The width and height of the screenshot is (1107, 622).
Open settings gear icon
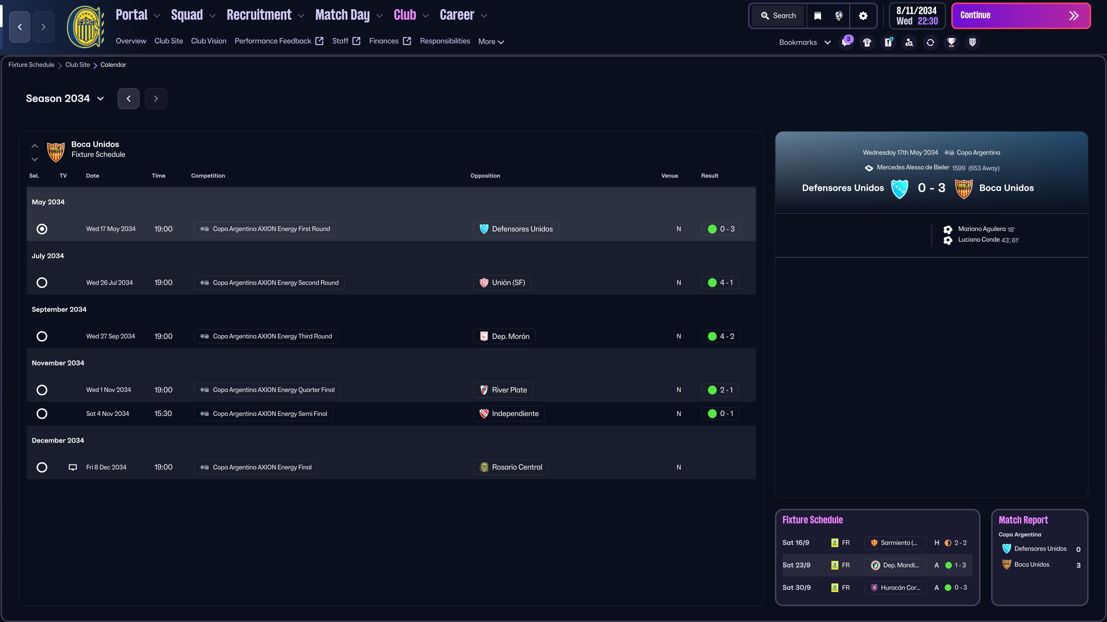pos(863,16)
